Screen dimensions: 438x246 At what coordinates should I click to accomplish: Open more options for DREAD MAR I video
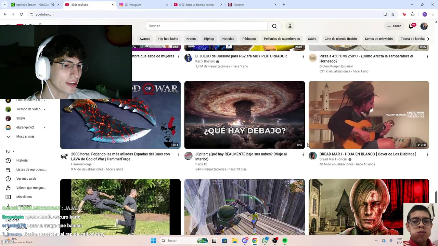pos(427,154)
